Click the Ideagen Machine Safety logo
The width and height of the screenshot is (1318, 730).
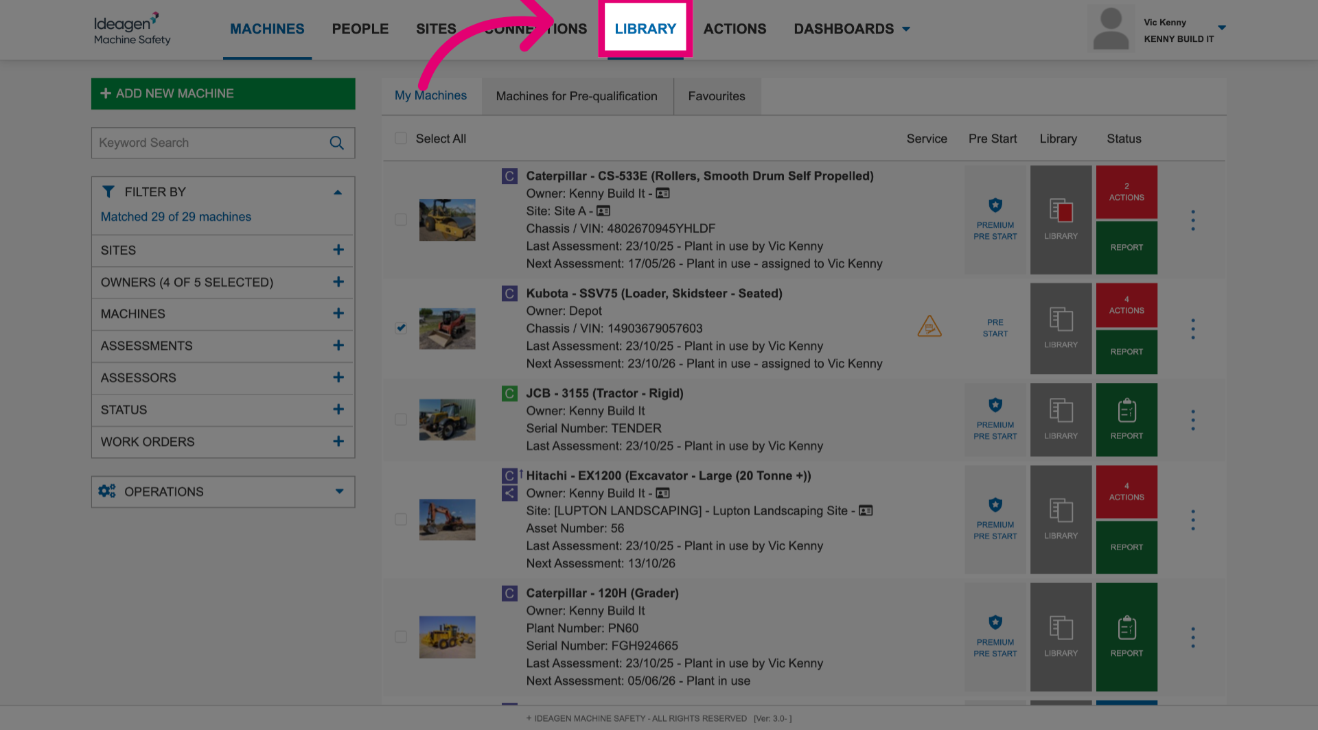pyautogui.click(x=132, y=29)
